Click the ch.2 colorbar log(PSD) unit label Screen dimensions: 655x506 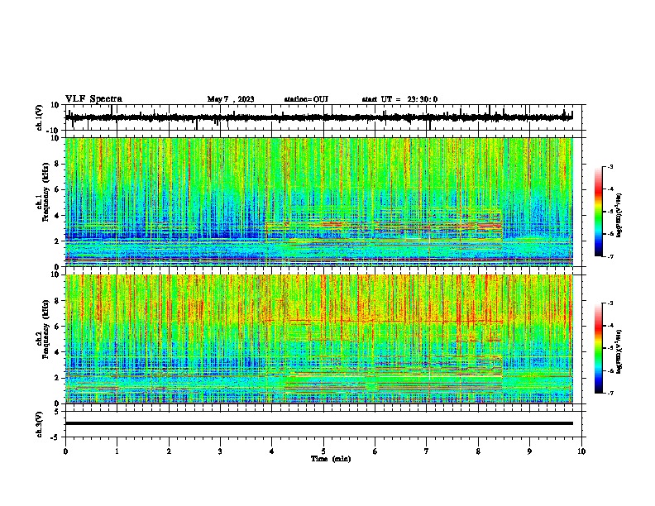619,351
